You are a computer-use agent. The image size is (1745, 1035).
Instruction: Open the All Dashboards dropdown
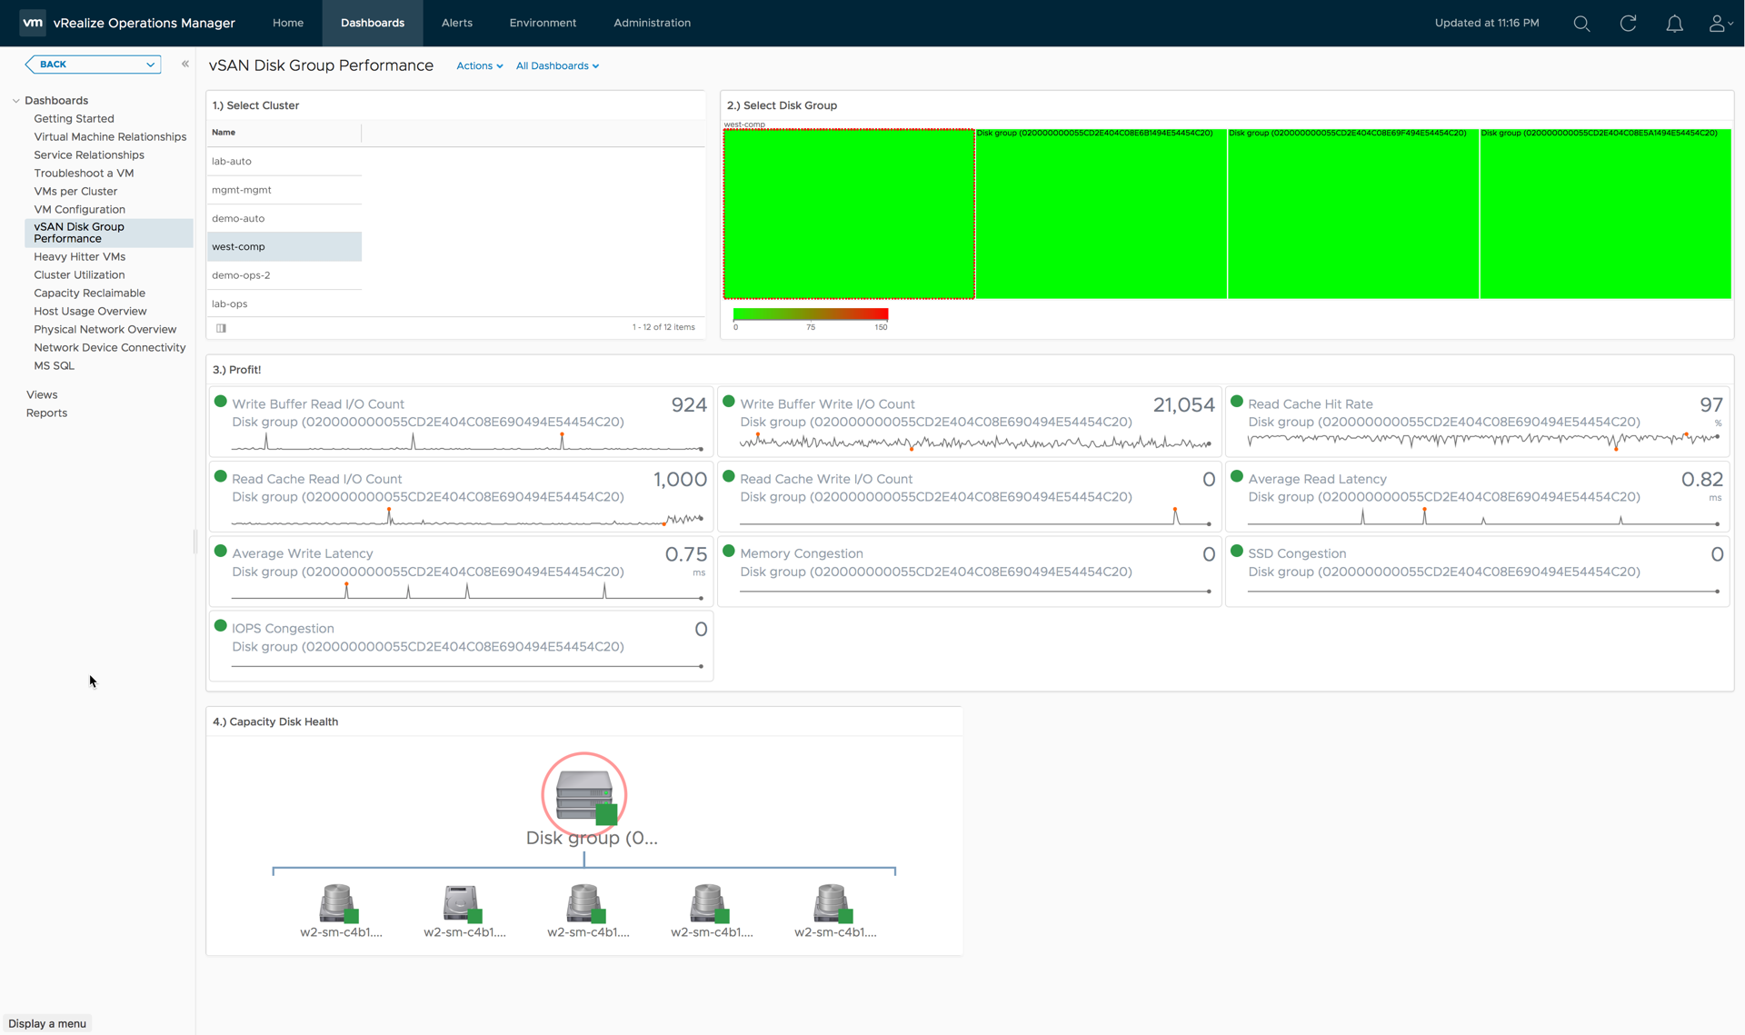[x=557, y=65]
